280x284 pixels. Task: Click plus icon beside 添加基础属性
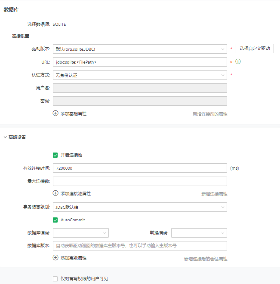55,113
